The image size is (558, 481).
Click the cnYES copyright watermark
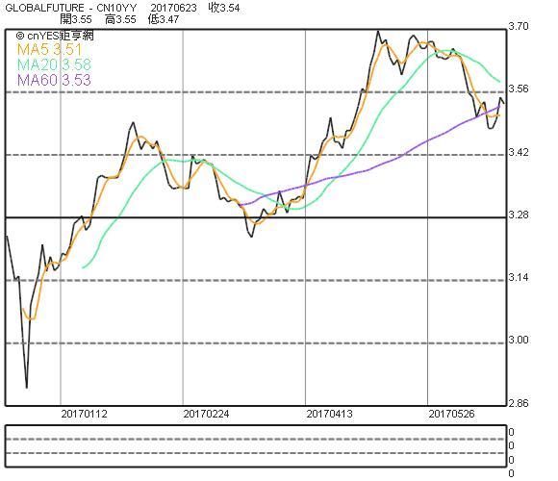[x=55, y=36]
